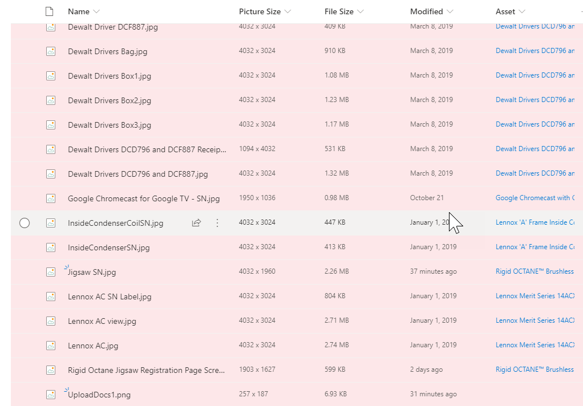Click image icon for Dewalt Drivers DCD796 and DCF887.jpg
Screen dimensions: 583x406
coord(51,174)
